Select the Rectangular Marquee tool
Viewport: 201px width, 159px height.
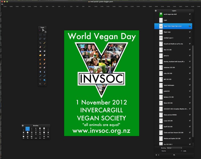40,35
